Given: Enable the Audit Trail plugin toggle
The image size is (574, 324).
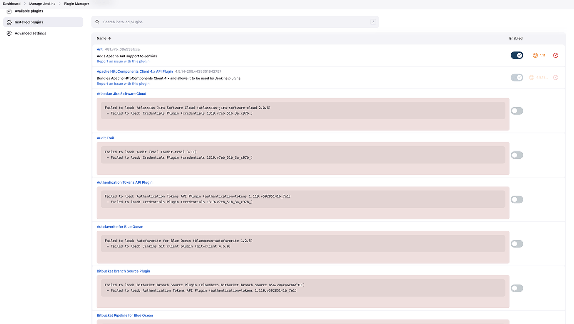Looking at the screenshot, I should point(517,155).
